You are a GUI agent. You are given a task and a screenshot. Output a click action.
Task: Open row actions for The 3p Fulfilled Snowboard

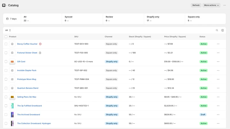point(218,106)
